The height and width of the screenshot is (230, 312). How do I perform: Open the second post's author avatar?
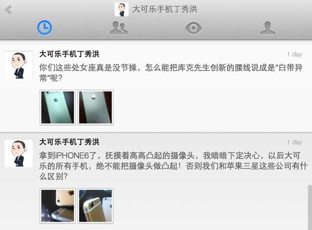[19, 153]
